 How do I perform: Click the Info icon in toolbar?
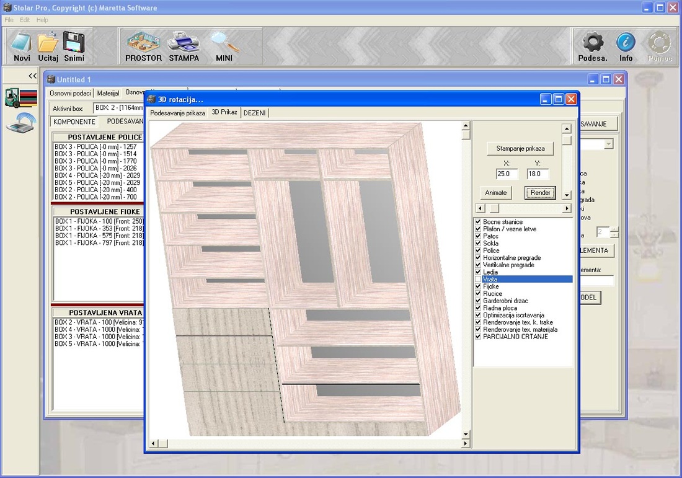(x=626, y=43)
